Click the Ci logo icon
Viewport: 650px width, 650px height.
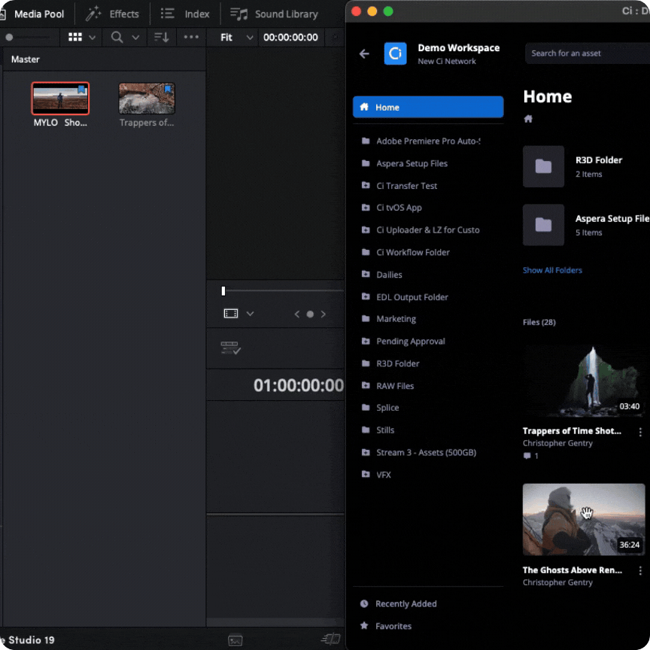point(395,53)
